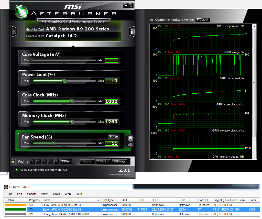Viewport: 262px width, 219px height.
Task: Click the hardware monitor scroll down arrow
Action: (254, 157)
